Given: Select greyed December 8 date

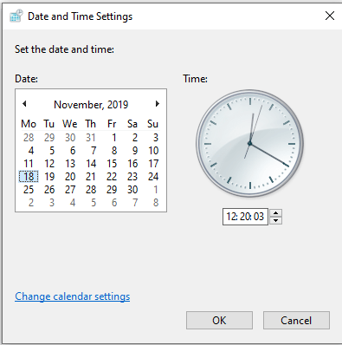Looking at the screenshot, I should click(156, 203).
